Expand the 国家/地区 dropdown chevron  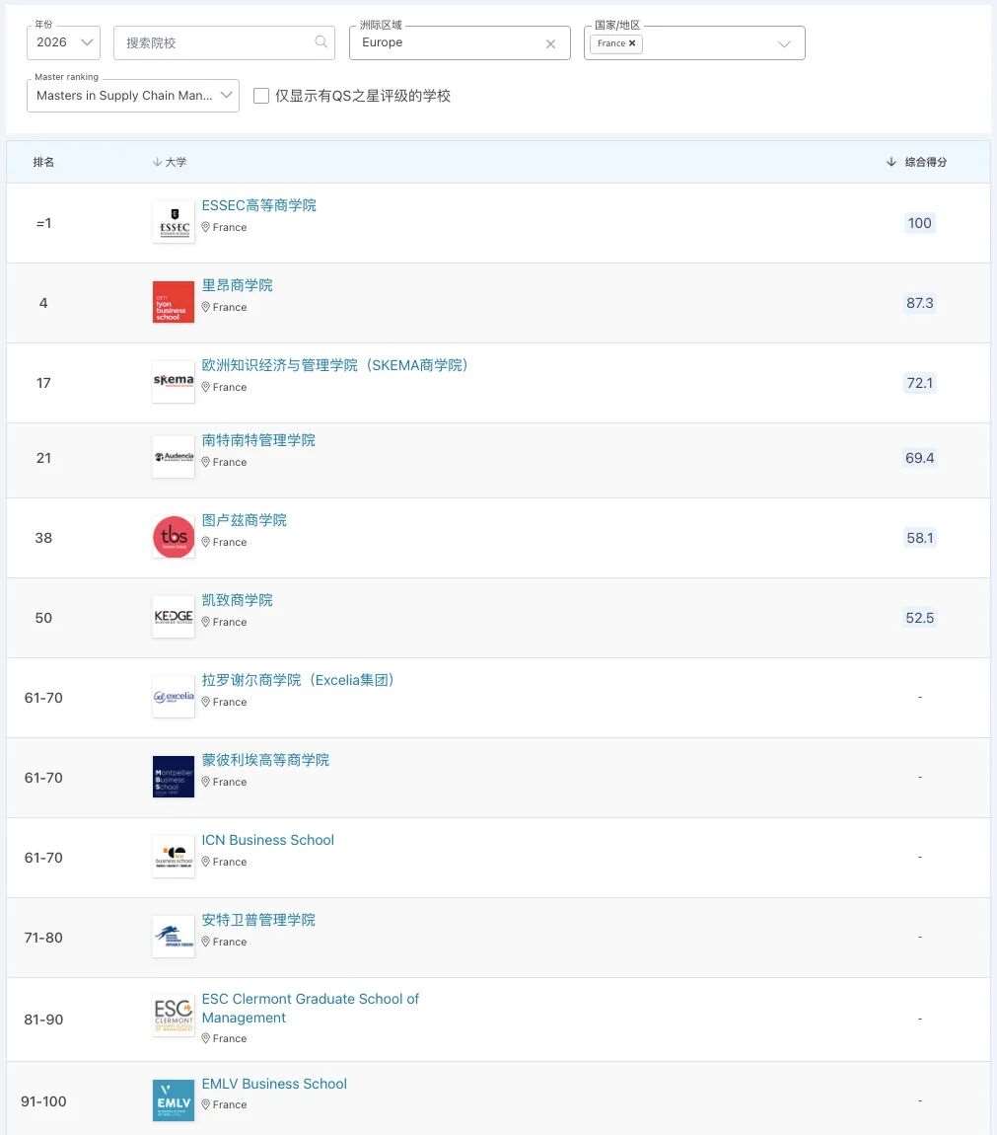(784, 42)
